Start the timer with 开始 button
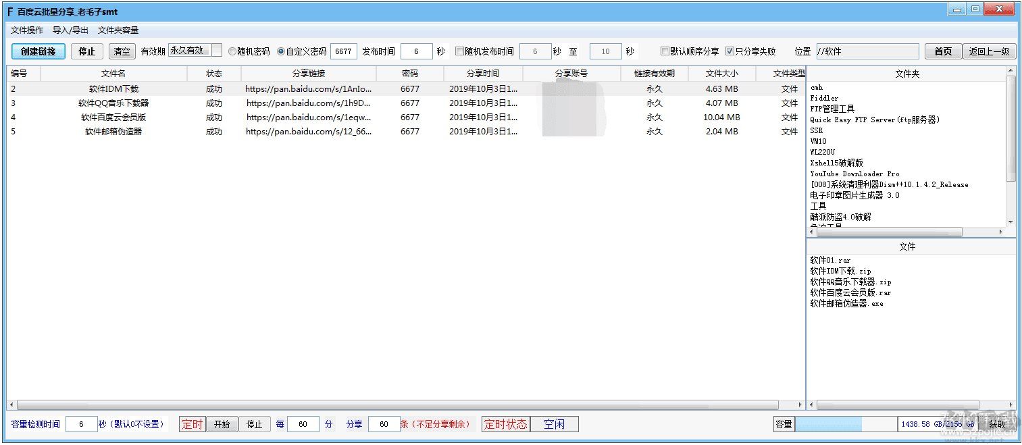Viewport: 1022px width, 445px height. click(222, 424)
